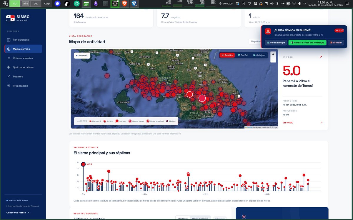Click the pause media tray icon

coord(272,4)
